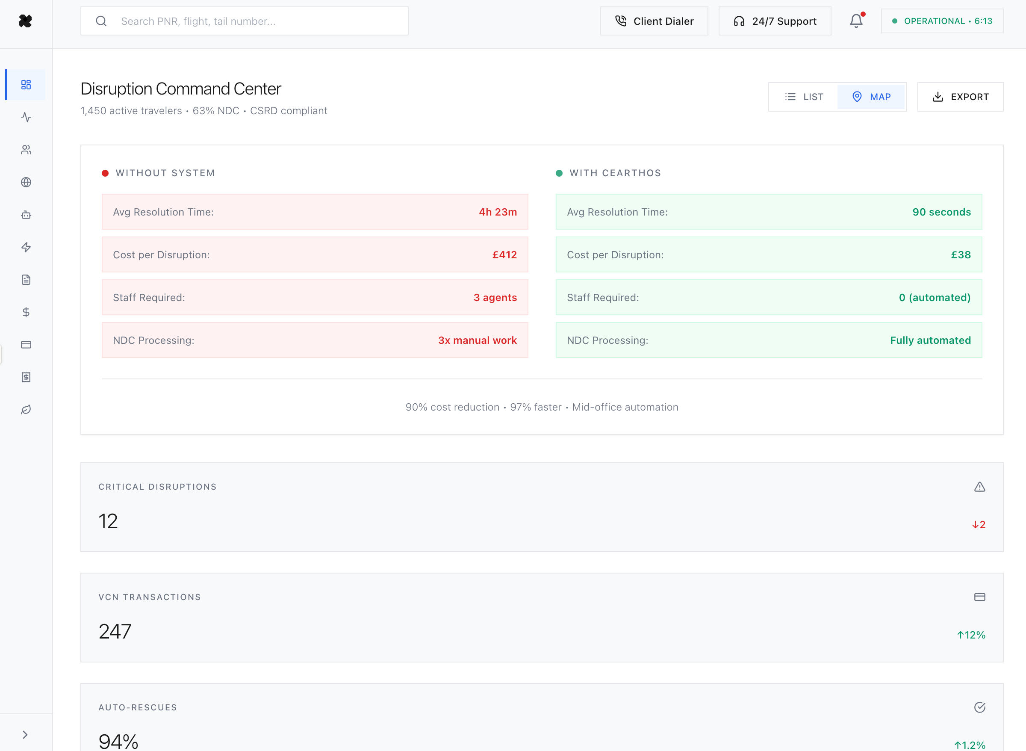The height and width of the screenshot is (751, 1026).
Task: Open the dashboard grid sidebar icon
Action: [x=26, y=85]
